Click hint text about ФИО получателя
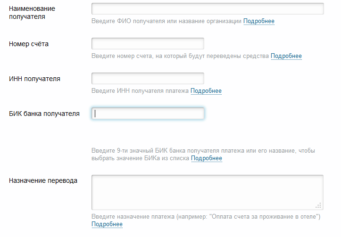This screenshot has width=341, height=237. click(x=166, y=21)
